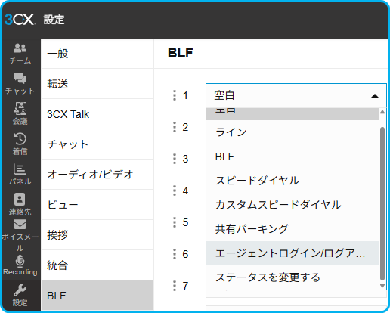
Task: Open the パネル sidebar icon
Action: (x=20, y=175)
